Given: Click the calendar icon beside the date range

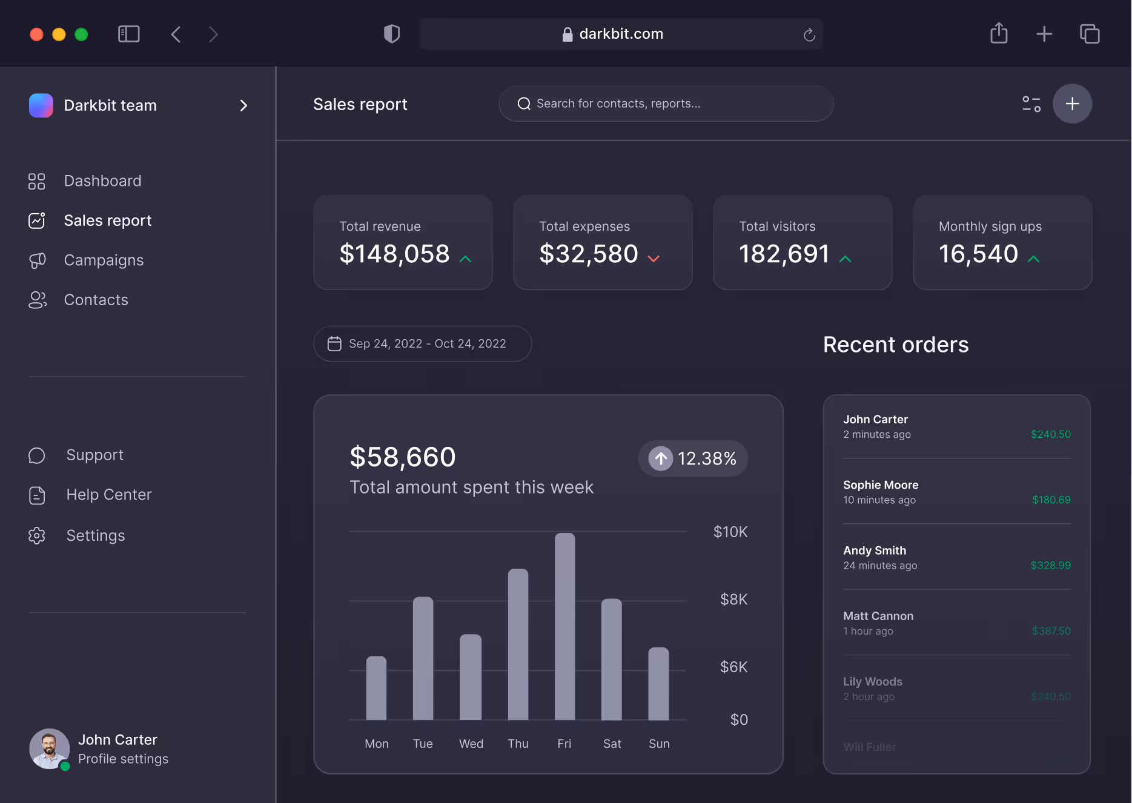Looking at the screenshot, I should 335,343.
